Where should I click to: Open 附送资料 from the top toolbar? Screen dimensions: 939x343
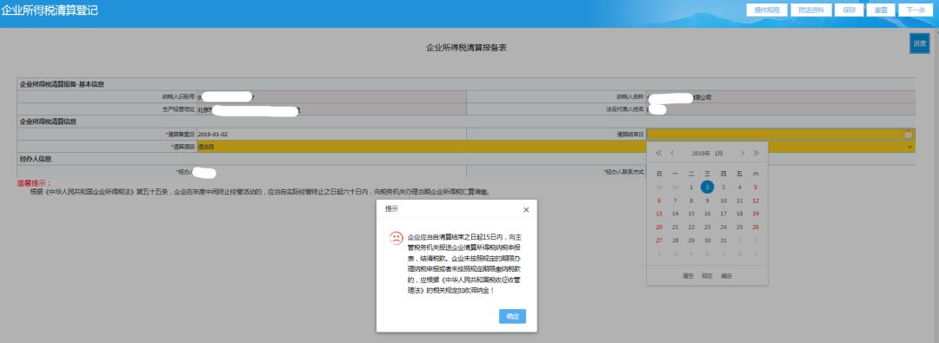click(811, 10)
